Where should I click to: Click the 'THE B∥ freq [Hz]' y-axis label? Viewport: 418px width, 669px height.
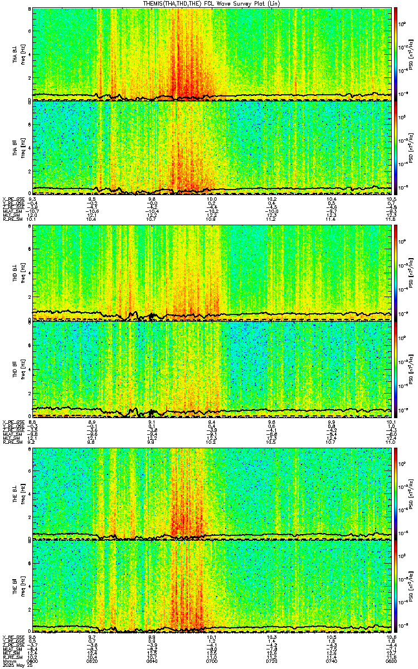coord(18,587)
